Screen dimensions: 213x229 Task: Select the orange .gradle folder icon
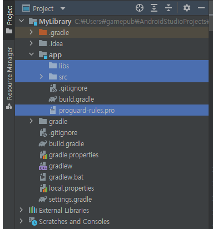43,32
